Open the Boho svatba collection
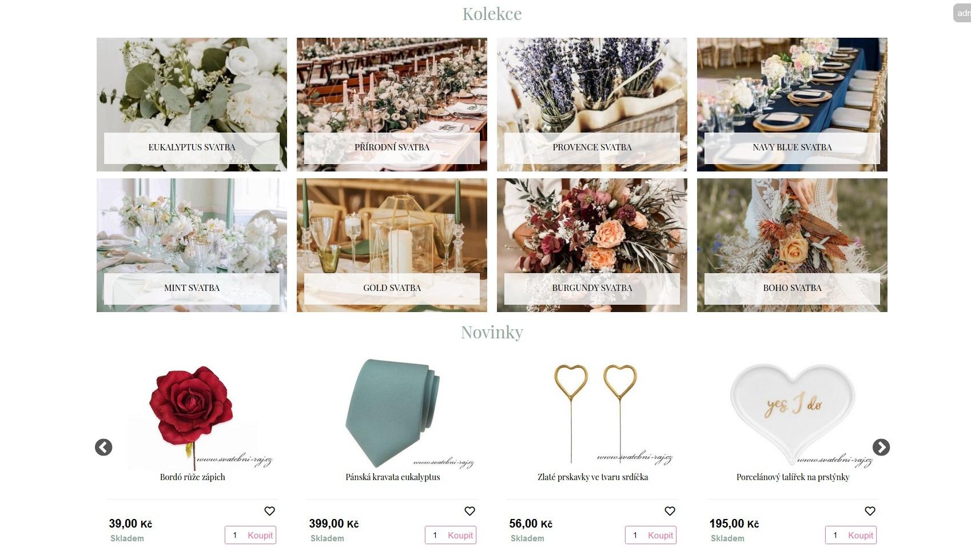Viewport: 971px width, 547px height. click(792, 245)
